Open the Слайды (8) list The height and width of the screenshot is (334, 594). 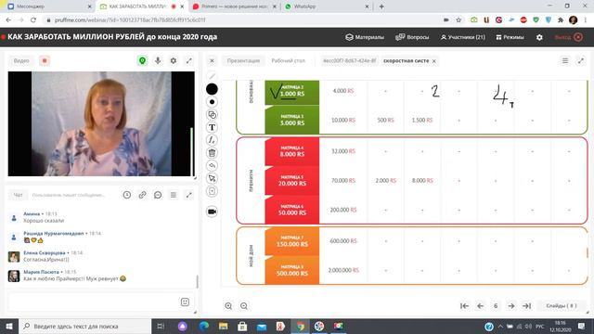coord(562,305)
